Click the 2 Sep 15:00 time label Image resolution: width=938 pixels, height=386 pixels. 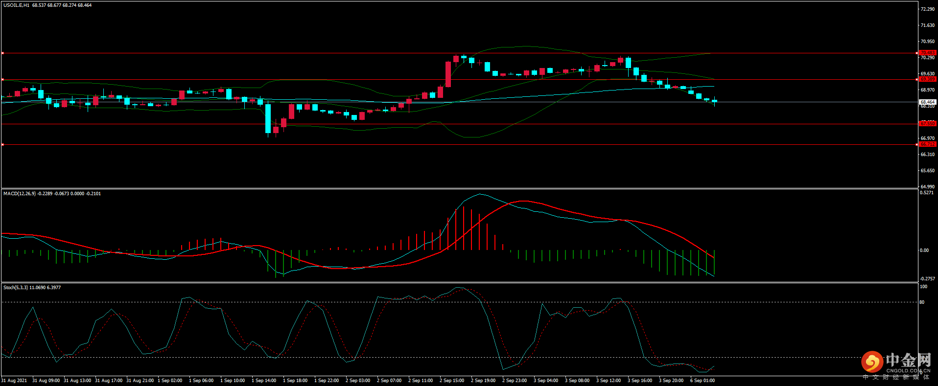pyautogui.click(x=452, y=381)
